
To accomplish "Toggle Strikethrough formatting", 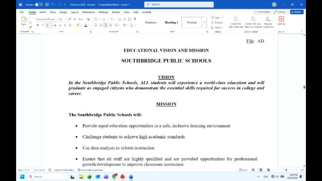I will point(55,25).
